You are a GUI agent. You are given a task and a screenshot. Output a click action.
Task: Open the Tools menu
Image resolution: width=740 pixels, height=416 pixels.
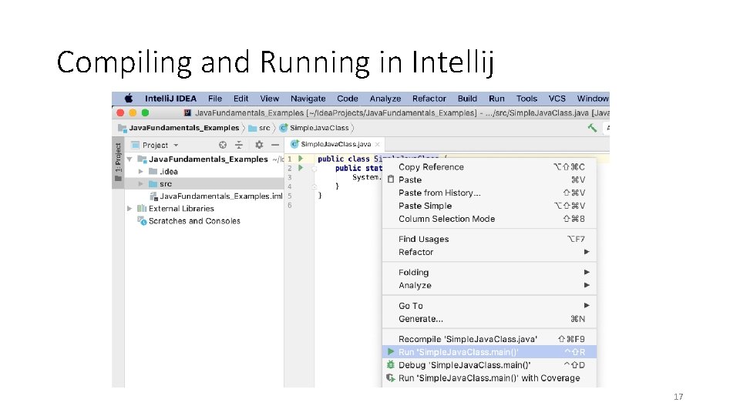tap(526, 99)
